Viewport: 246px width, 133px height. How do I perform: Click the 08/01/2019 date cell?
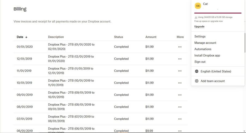(25, 107)
